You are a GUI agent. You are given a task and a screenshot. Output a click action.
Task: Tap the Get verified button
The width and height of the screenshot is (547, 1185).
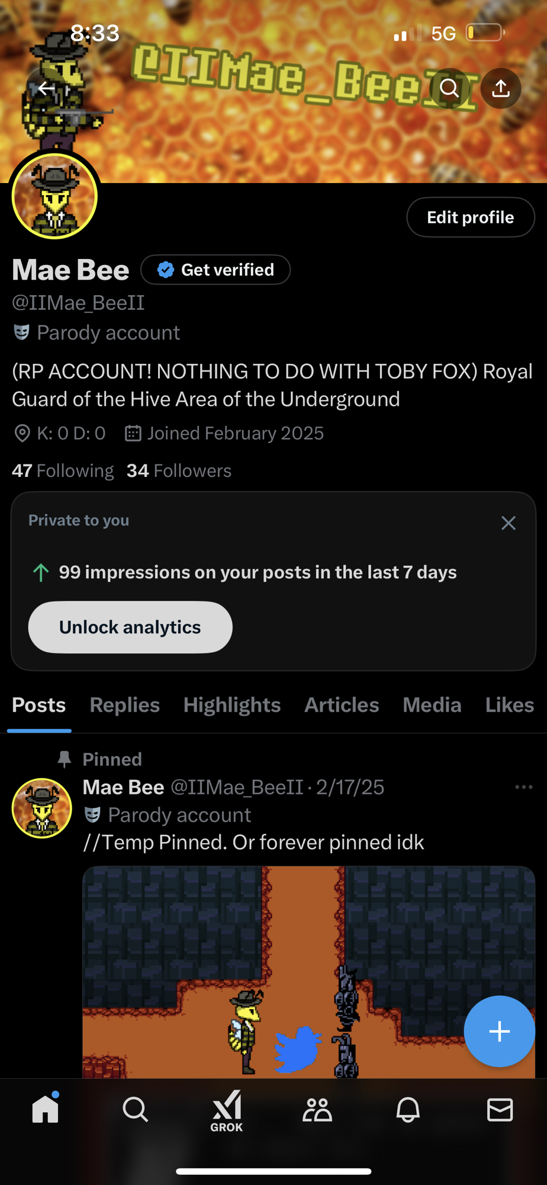tap(215, 270)
